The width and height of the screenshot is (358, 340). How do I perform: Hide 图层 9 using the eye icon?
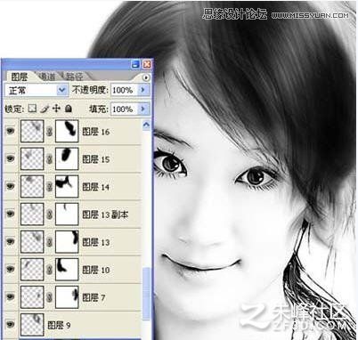11,324
